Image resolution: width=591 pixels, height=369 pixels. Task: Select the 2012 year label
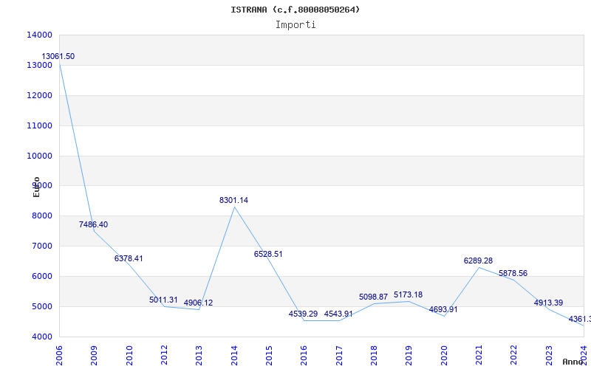(164, 356)
